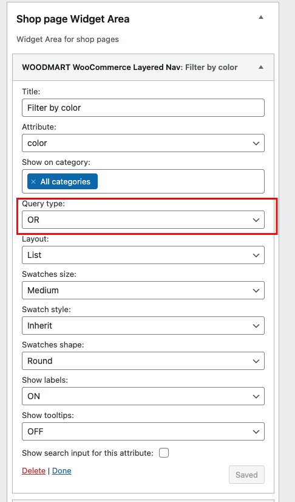This screenshot has height=502, width=295.
Task: Click the Saved button
Action: (x=246, y=475)
